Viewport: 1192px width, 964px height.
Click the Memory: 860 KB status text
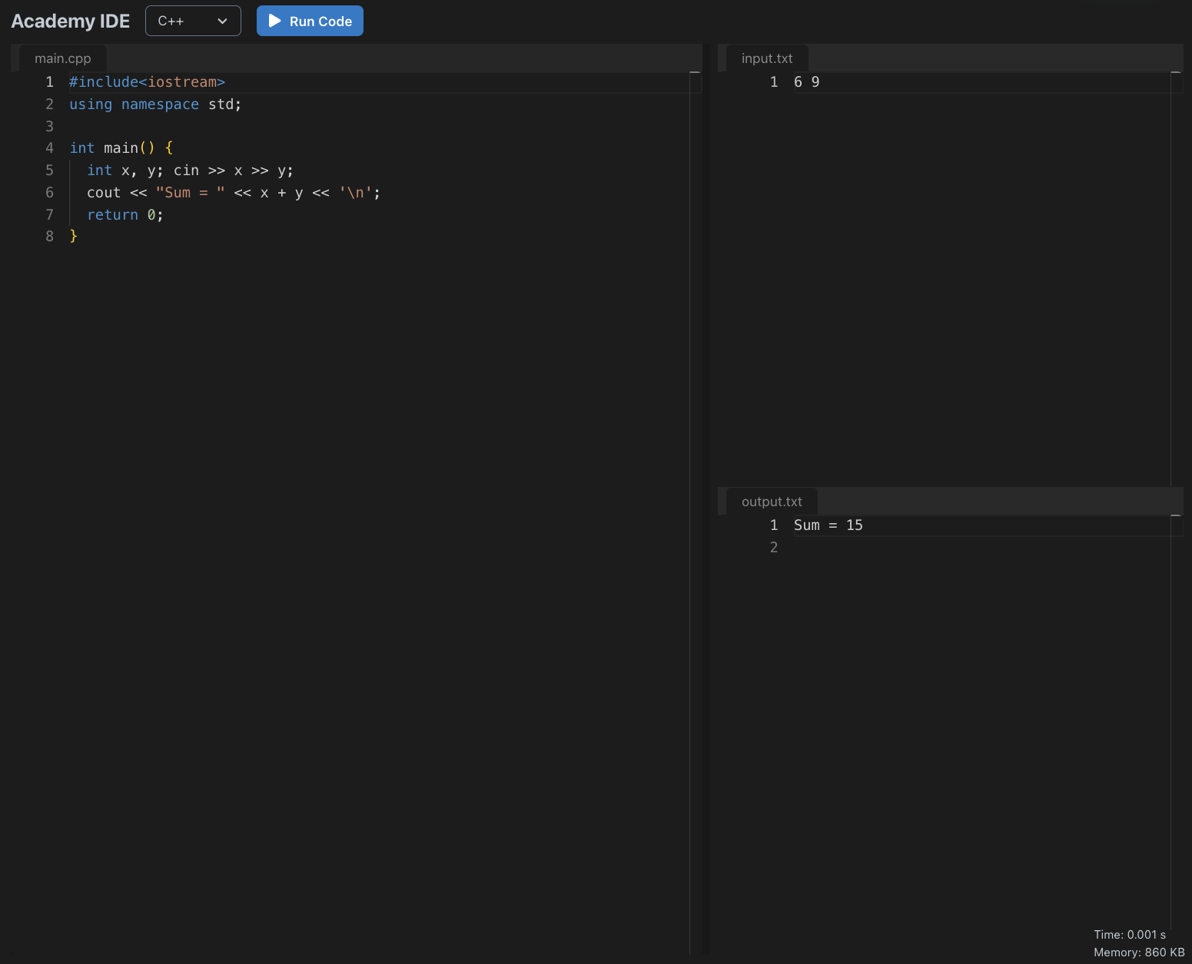click(x=1138, y=952)
